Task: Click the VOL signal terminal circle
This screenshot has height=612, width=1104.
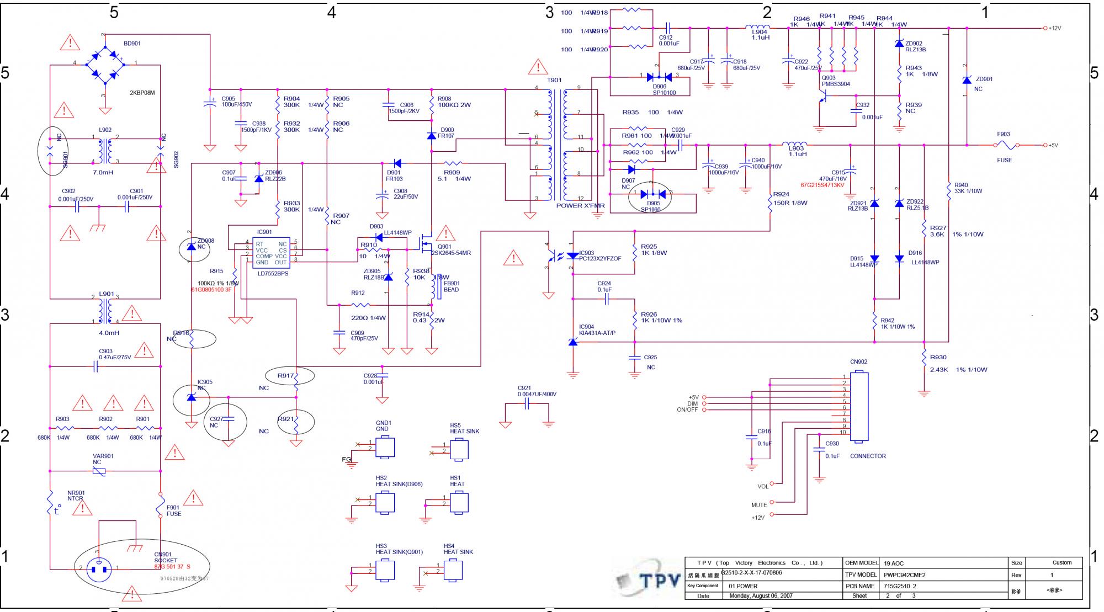Action: coord(772,484)
